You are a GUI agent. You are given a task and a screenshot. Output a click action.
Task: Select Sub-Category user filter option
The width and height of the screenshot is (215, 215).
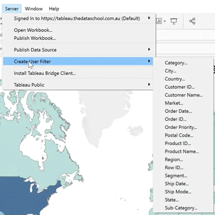tap(181, 208)
